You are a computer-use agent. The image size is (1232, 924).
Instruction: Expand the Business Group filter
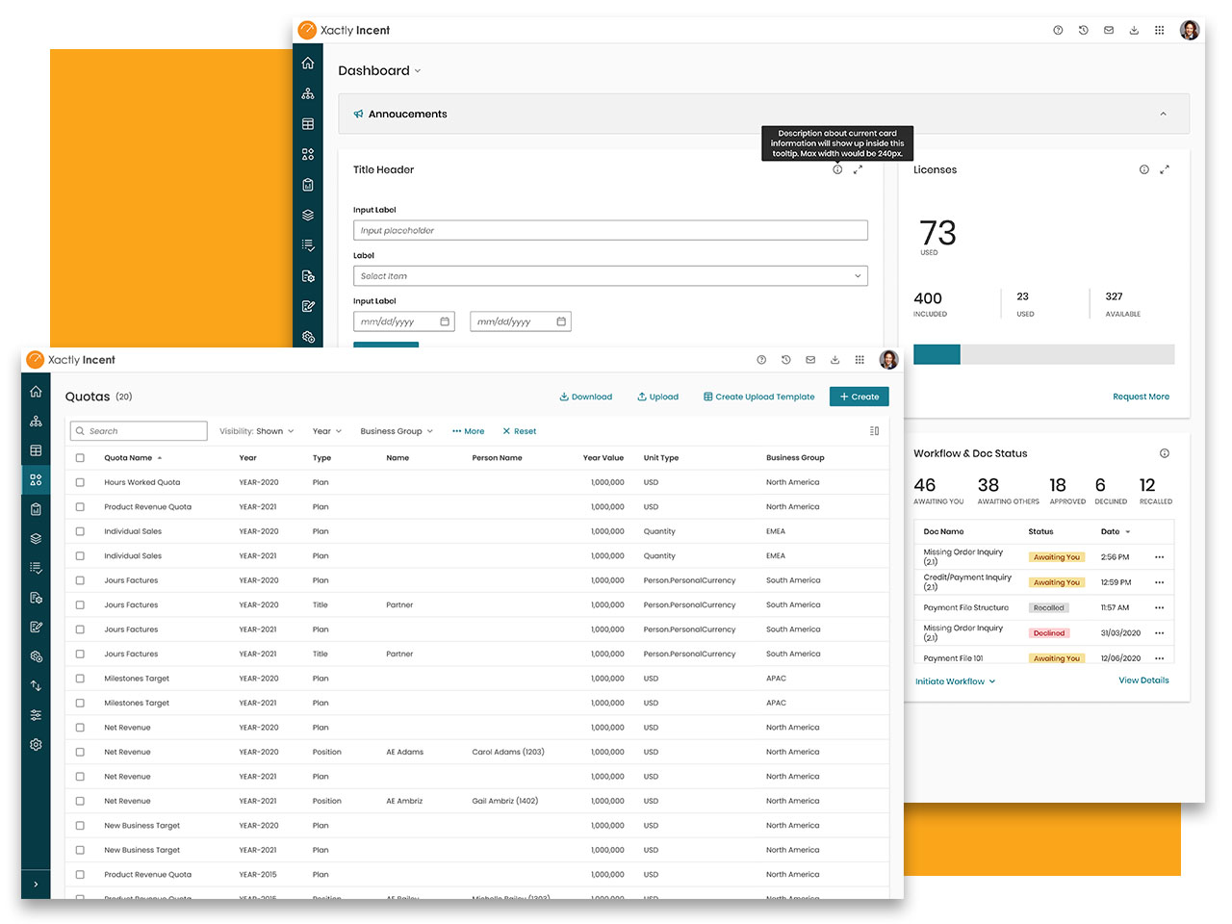396,430
